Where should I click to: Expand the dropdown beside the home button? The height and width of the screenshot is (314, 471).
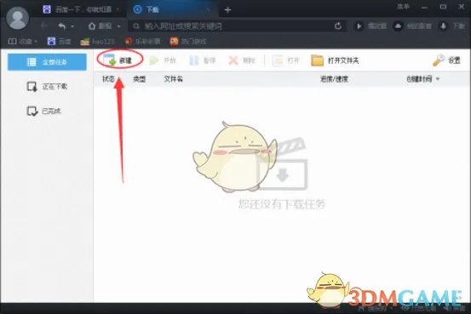(x=119, y=26)
